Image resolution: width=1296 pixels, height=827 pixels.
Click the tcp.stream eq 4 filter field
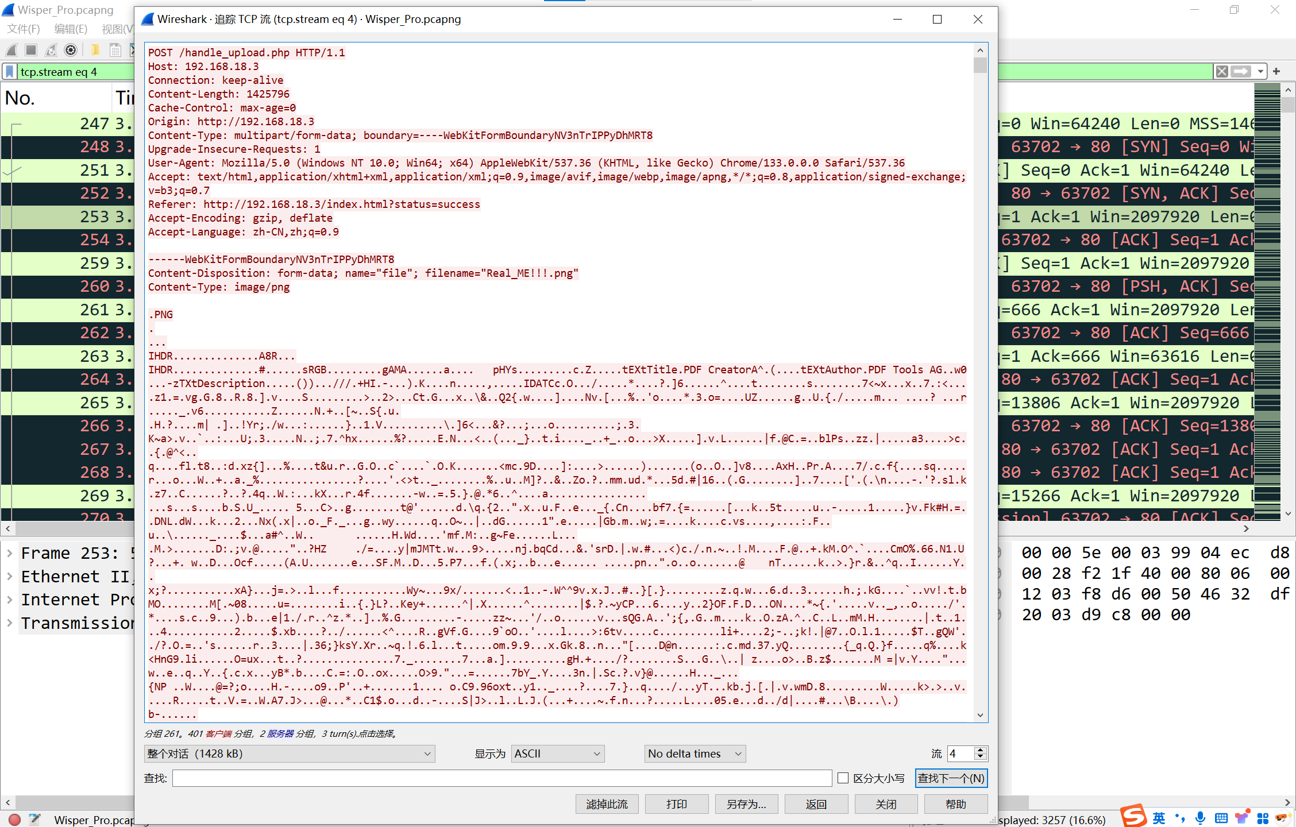tap(75, 72)
